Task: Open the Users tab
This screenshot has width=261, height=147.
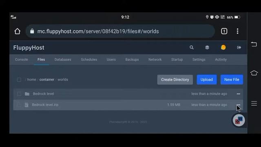Action: click(111, 60)
